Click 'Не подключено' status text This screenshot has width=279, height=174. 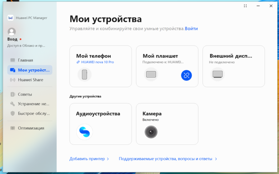[x=222, y=62]
